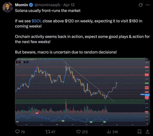Open the three-dot more options menu
This screenshot has height=136, width=153.
point(147,5)
